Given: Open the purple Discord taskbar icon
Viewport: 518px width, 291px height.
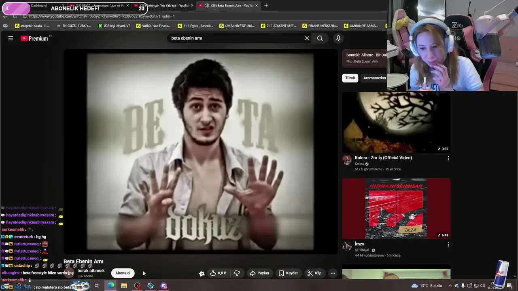Looking at the screenshot, I should tap(164, 286).
